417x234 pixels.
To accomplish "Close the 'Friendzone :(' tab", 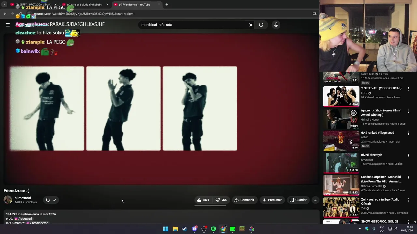I will (159, 5).
